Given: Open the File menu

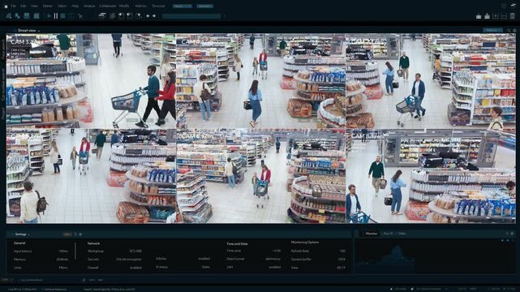Looking at the screenshot, I should [x=13, y=6].
